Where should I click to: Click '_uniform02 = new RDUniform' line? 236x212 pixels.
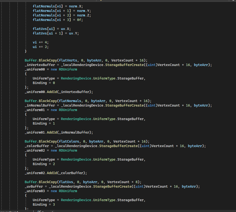pos(51,151)
